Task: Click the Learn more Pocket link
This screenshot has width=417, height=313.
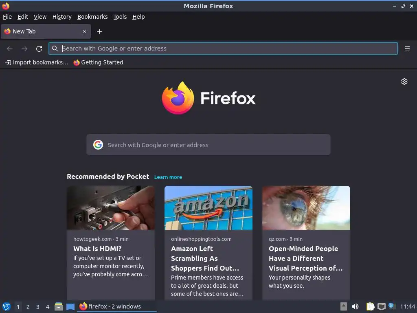Action: click(168, 177)
